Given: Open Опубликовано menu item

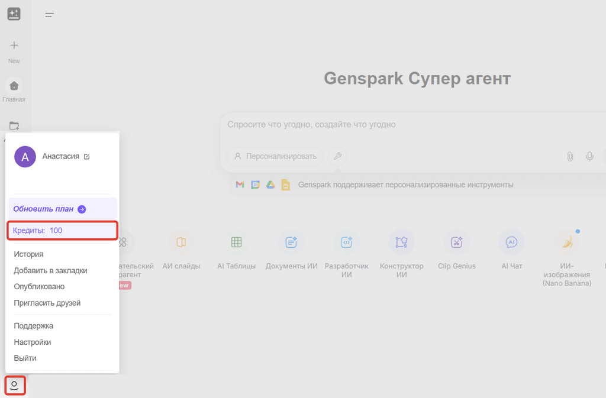Looking at the screenshot, I should [39, 287].
